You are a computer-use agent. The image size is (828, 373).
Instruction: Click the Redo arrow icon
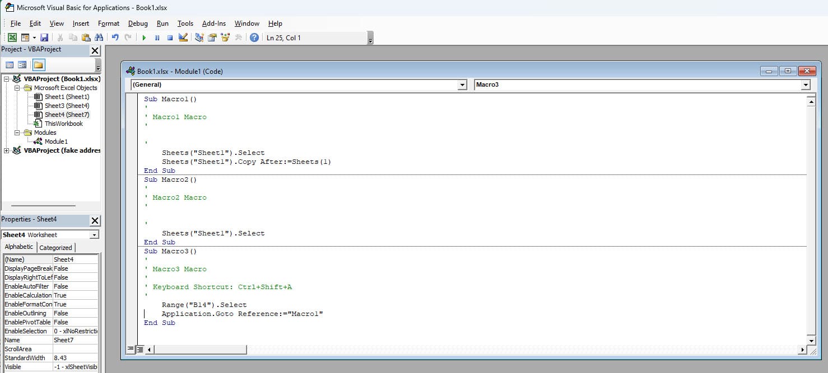[128, 37]
